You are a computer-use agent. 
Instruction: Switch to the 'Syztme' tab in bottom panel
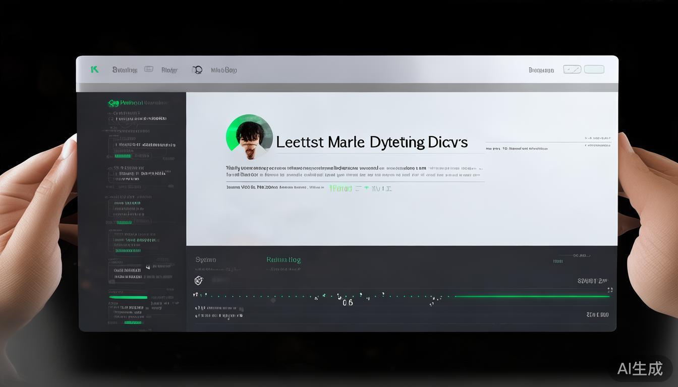[x=205, y=260]
